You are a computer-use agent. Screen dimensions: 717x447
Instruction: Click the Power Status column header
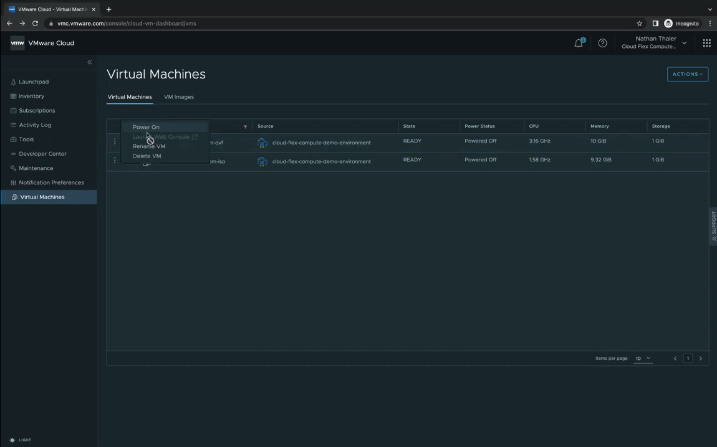pos(479,126)
